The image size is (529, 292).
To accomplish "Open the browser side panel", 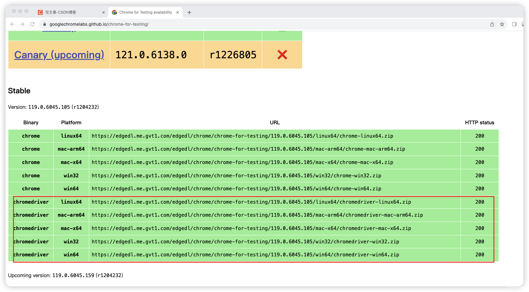I will pos(514,24).
